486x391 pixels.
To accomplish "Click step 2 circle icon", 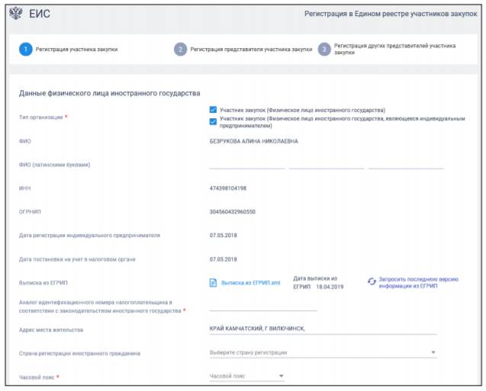I will click(180, 50).
